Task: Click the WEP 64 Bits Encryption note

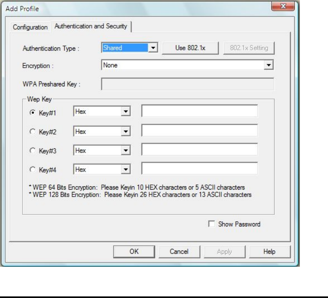Action: click(x=137, y=187)
